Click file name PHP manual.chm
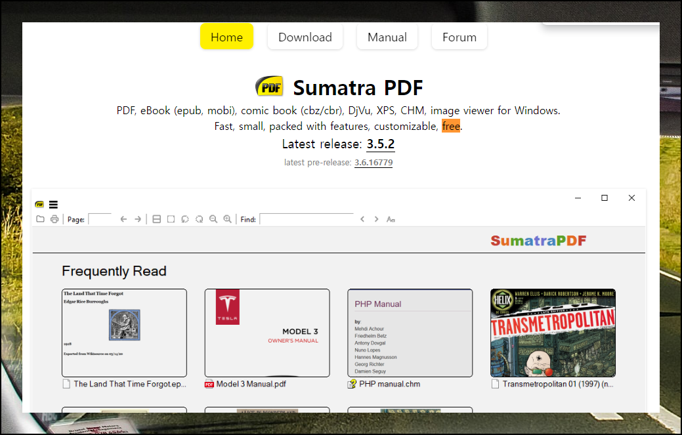Screen dimensions: 682x435 (x=390, y=384)
